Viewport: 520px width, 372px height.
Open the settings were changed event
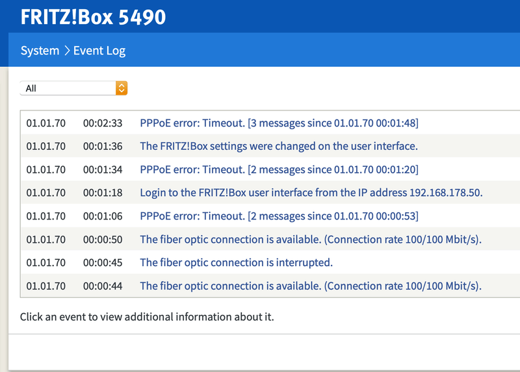coord(279,147)
